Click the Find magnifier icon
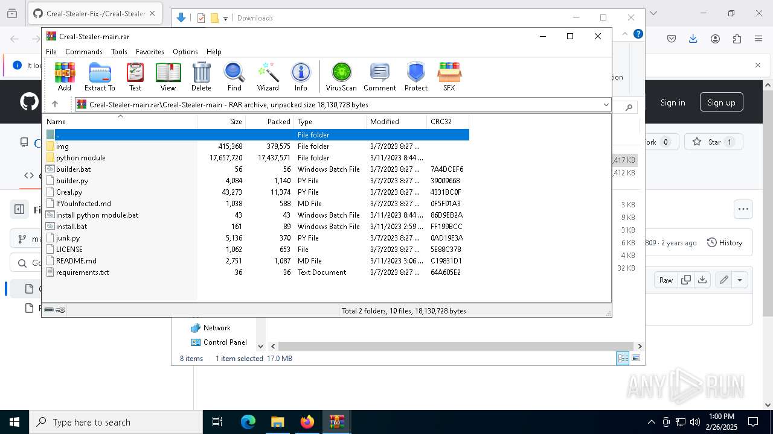The width and height of the screenshot is (773, 434). 234,77
